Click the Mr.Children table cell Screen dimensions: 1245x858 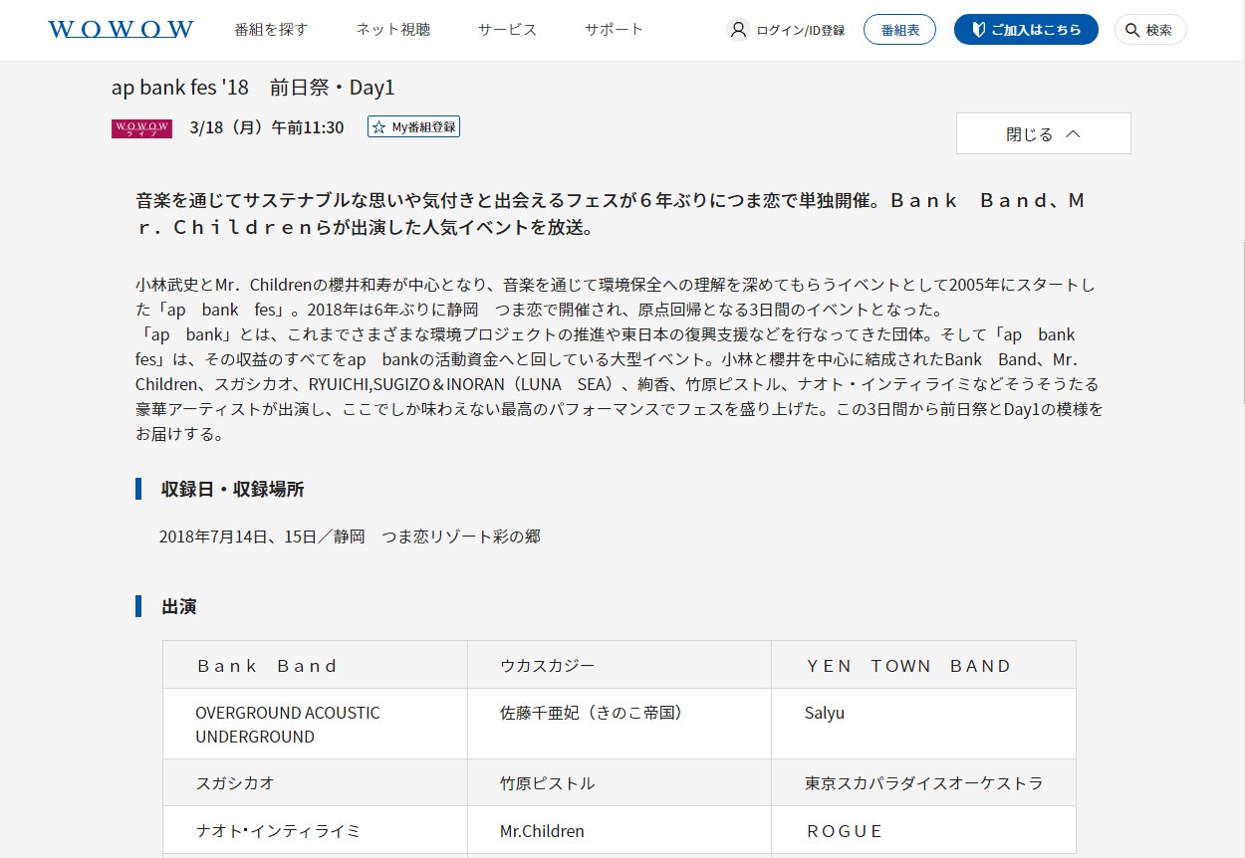620,830
